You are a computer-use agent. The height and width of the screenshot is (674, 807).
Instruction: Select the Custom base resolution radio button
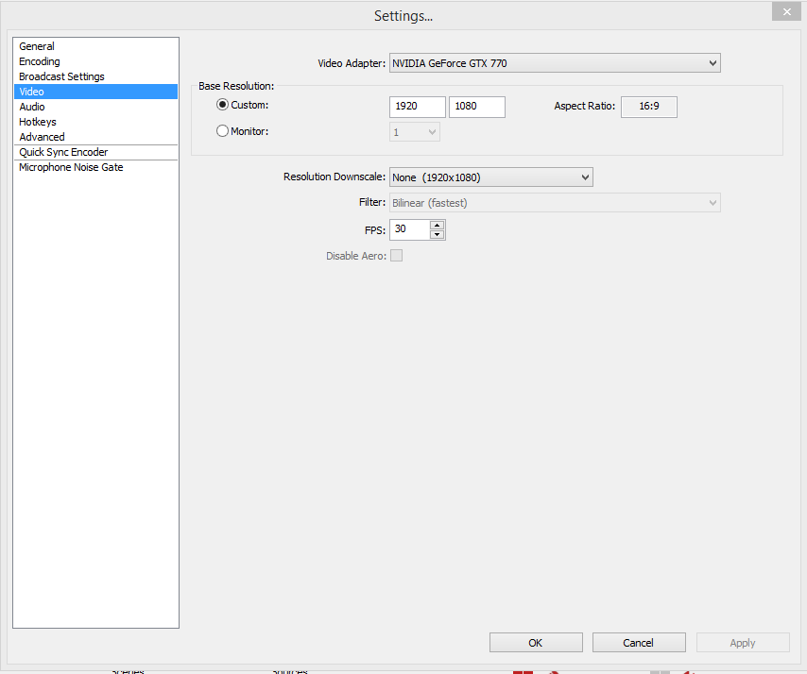click(x=222, y=105)
